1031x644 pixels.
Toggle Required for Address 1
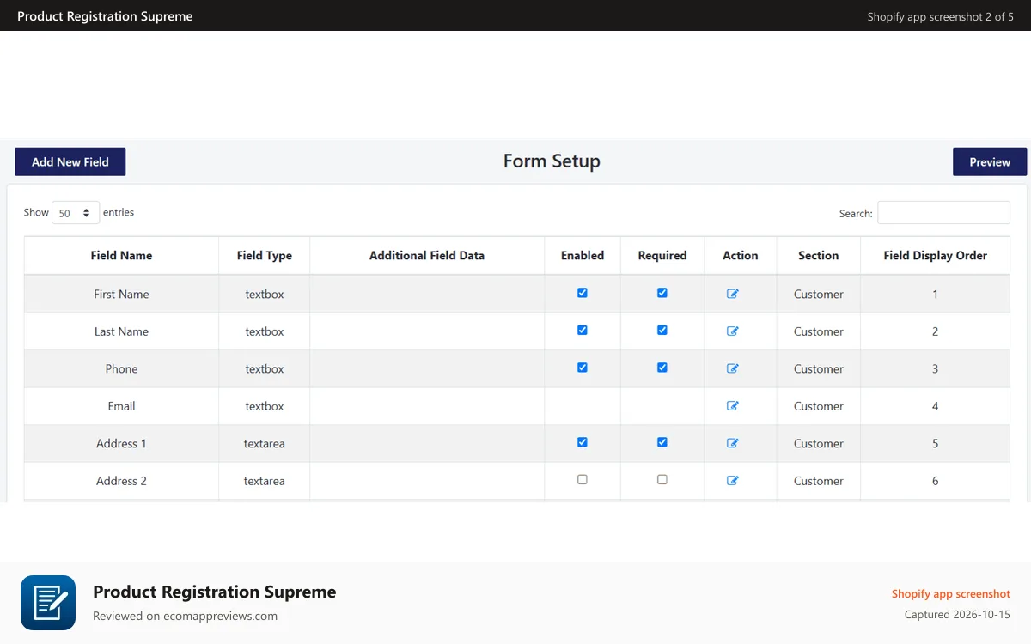click(x=662, y=442)
